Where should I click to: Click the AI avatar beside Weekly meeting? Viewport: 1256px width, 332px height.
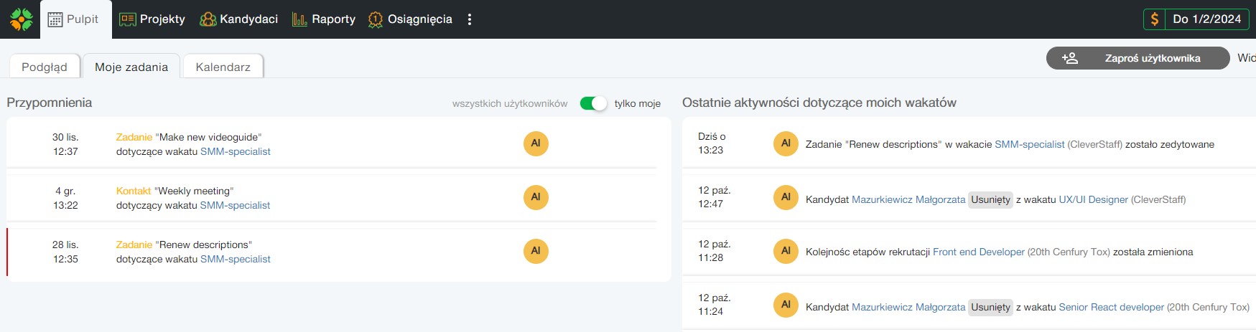(x=536, y=197)
